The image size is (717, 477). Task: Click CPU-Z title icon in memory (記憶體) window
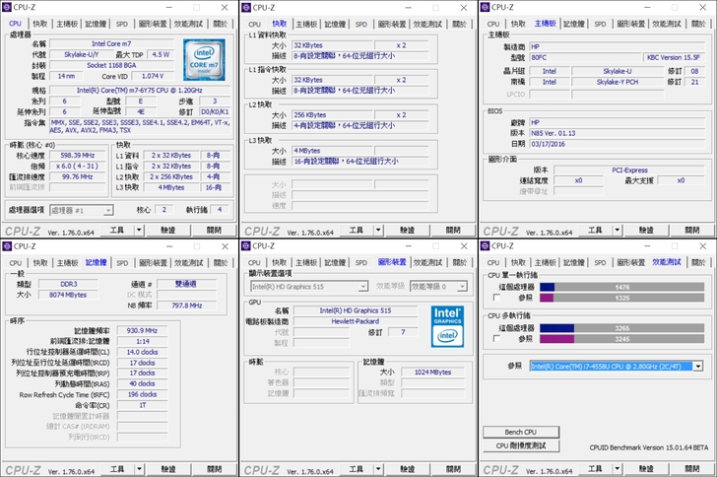click(x=8, y=245)
